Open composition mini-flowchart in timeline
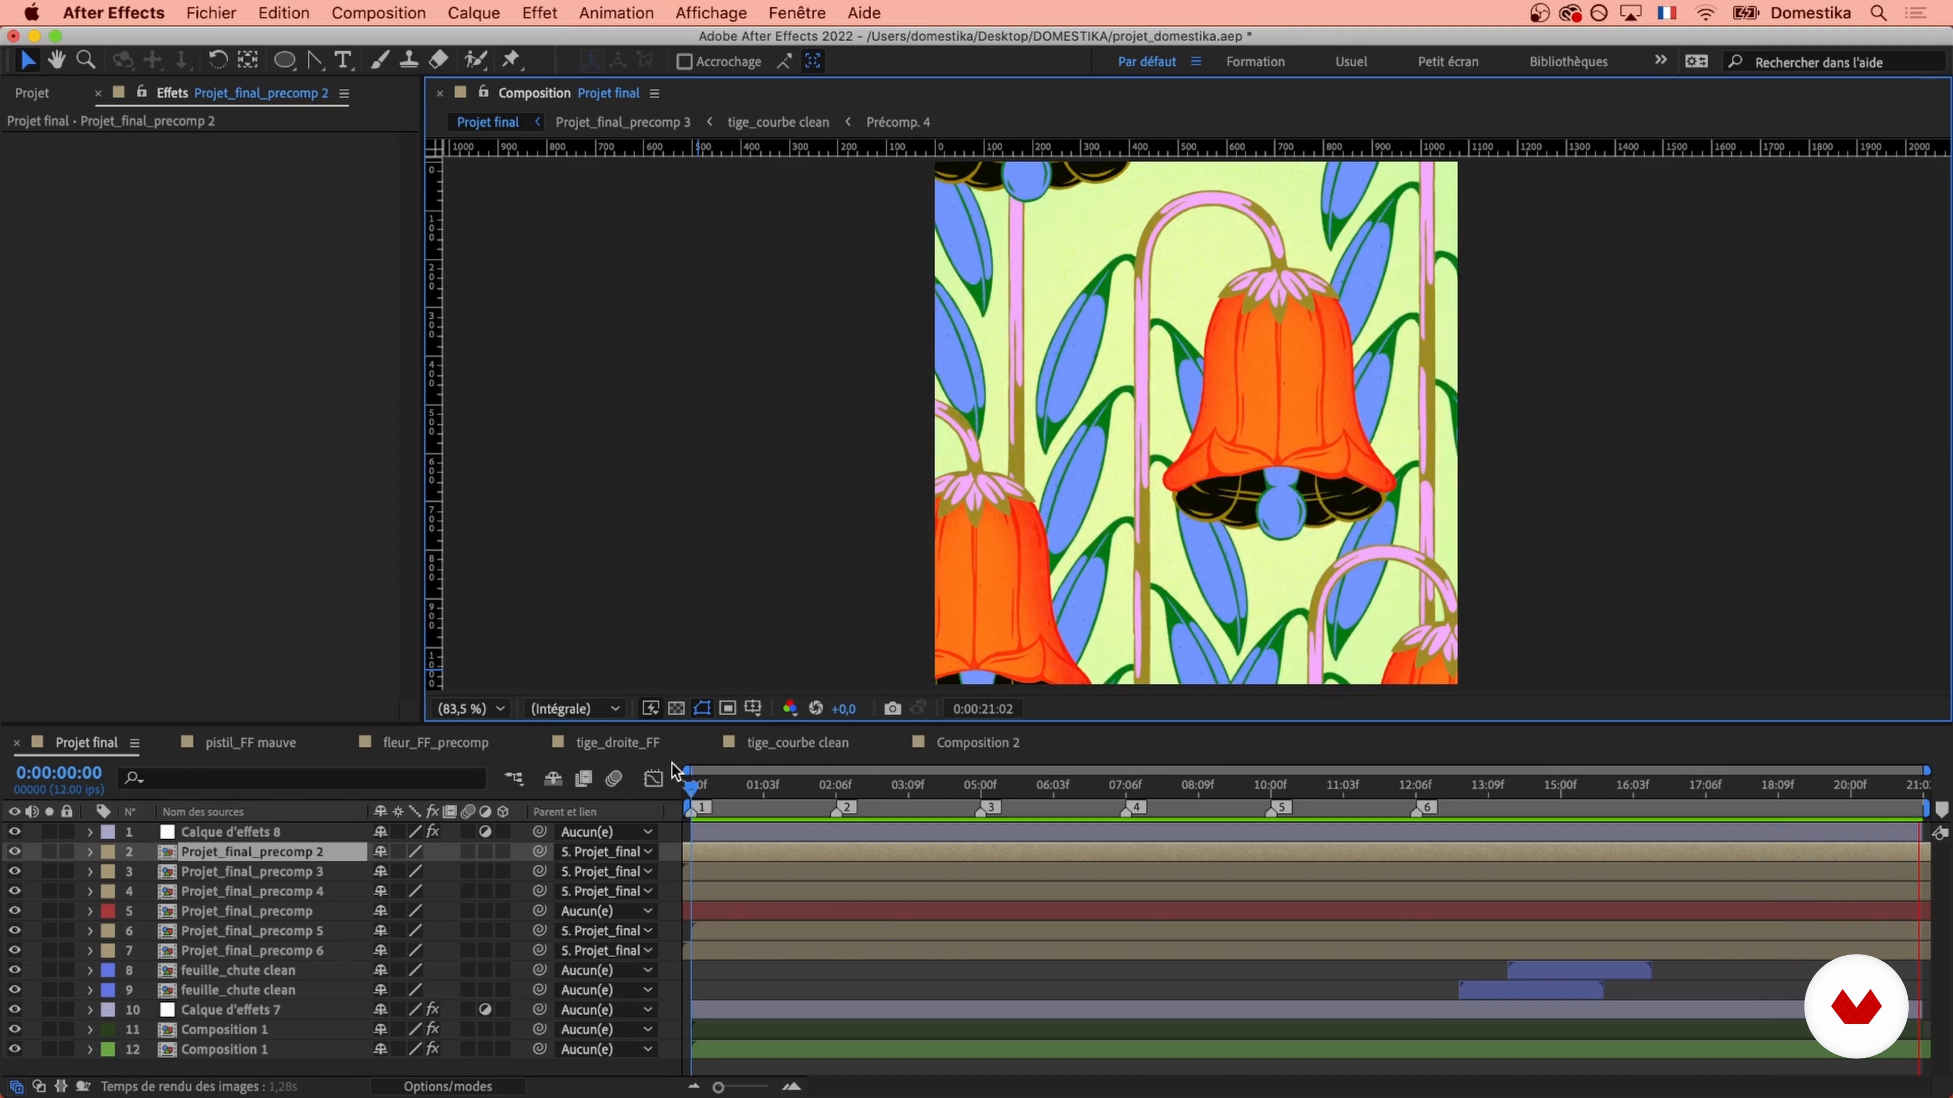 coord(514,778)
